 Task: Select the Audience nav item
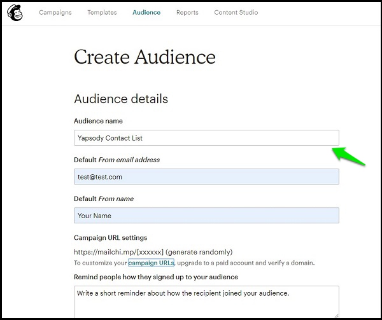[x=146, y=13]
